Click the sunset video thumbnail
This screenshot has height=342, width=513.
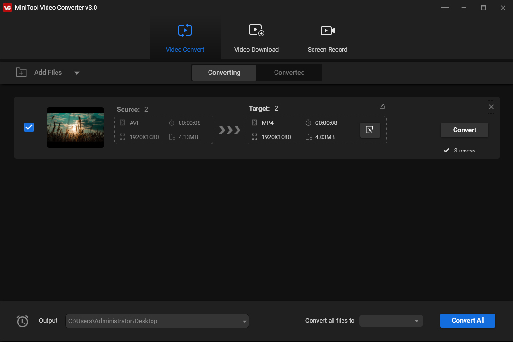(x=75, y=127)
